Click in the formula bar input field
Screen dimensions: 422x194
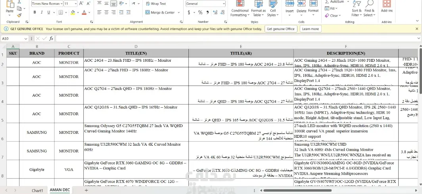pos(236,38)
